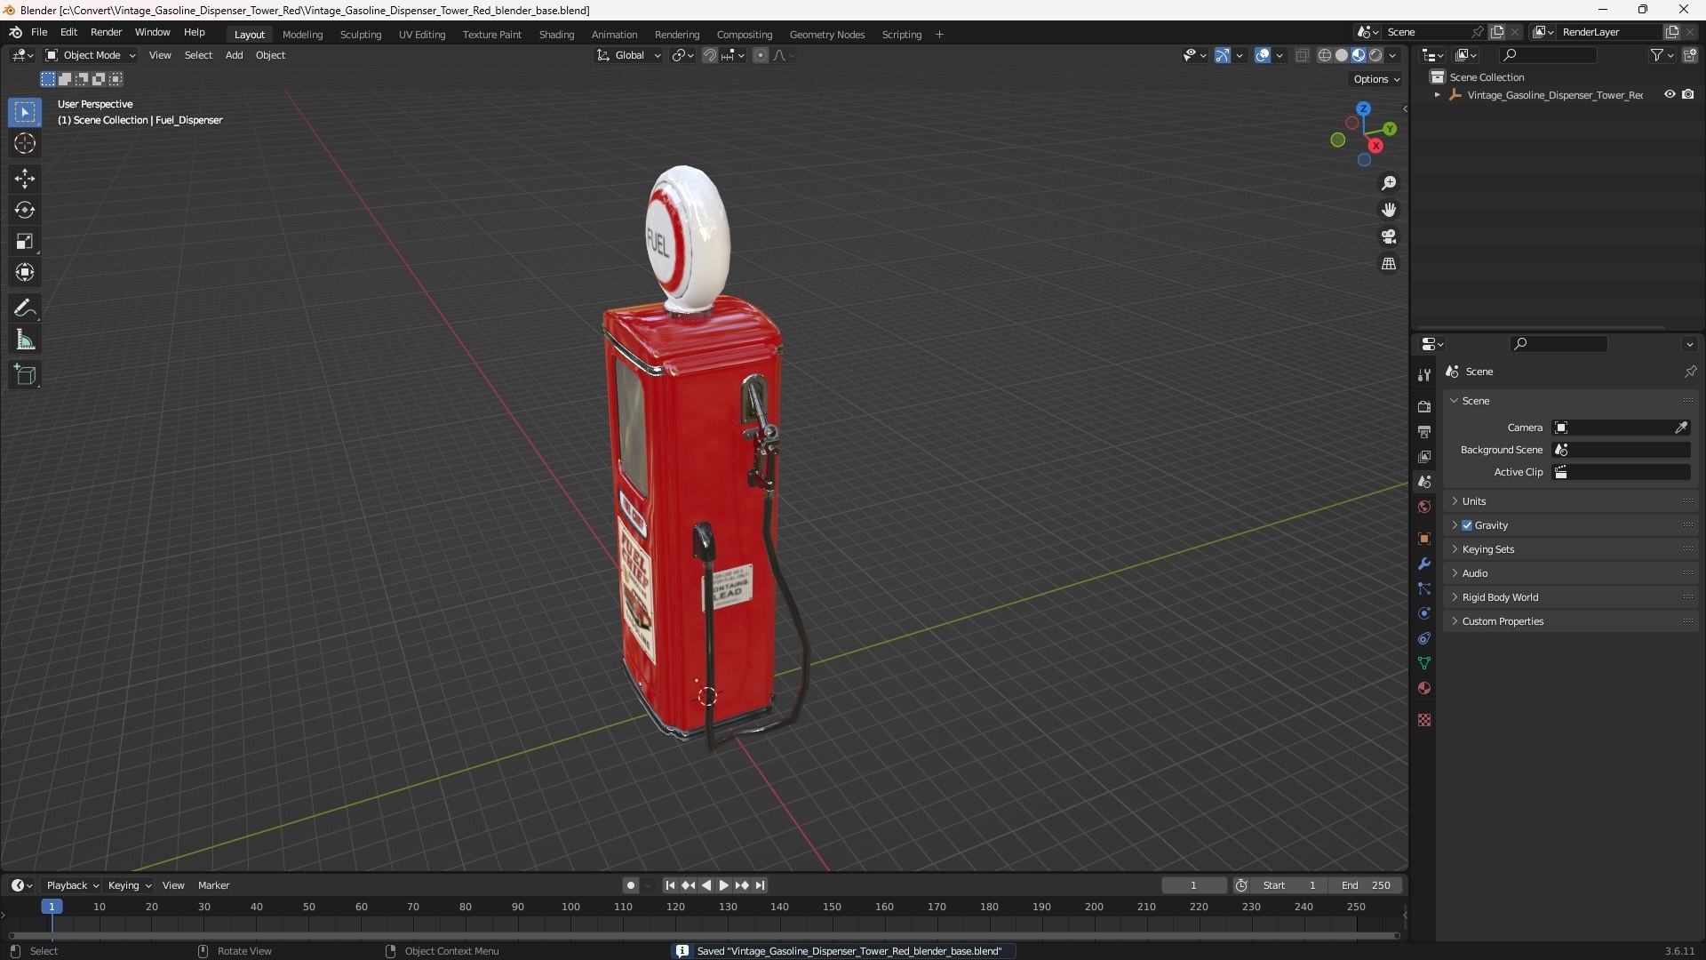This screenshot has width=1706, height=960.
Task: Click the End frame 250 field
Action: tap(1366, 885)
